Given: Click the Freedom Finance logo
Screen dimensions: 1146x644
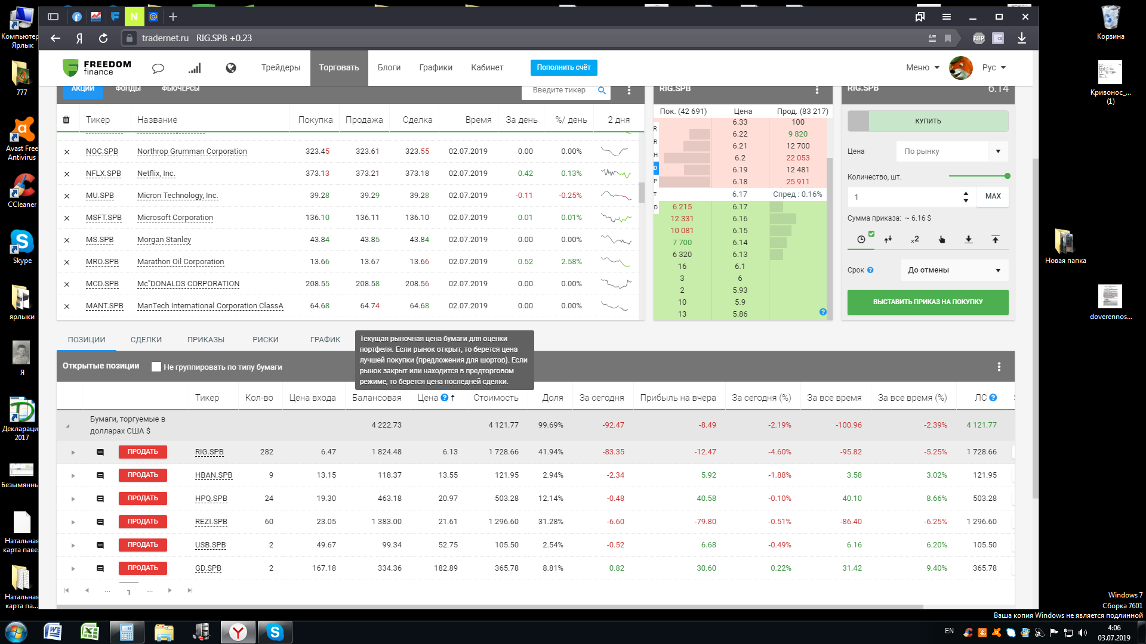Looking at the screenshot, I should click(97, 67).
